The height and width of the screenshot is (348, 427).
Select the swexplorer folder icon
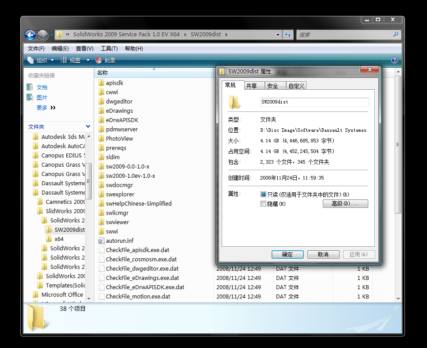[x=101, y=194]
